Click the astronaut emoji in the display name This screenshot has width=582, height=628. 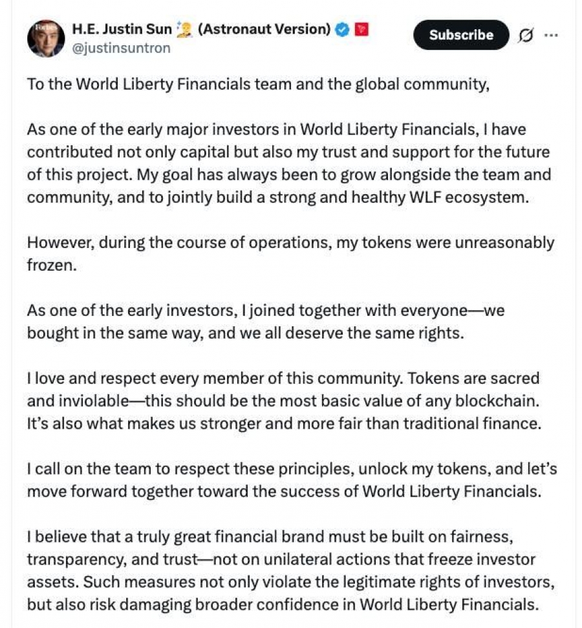tap(184, 29)
